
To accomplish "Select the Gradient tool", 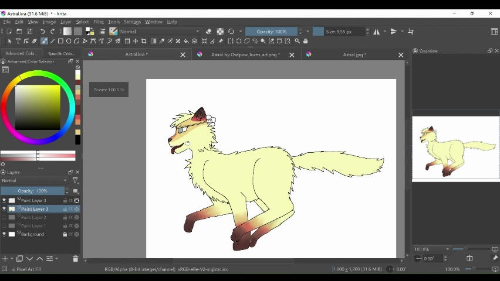I will coord(153,41).
